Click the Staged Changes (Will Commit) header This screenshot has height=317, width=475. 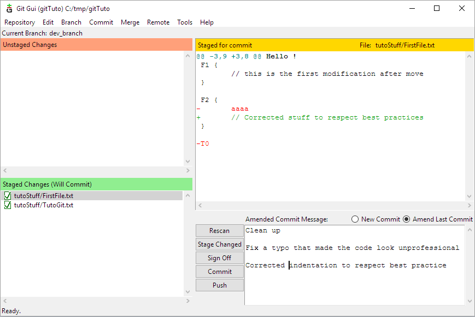[96, 184]
